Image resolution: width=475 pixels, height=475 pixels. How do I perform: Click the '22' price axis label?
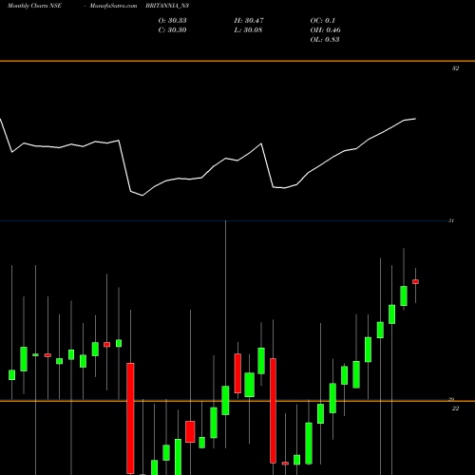[x=455, y=408]
